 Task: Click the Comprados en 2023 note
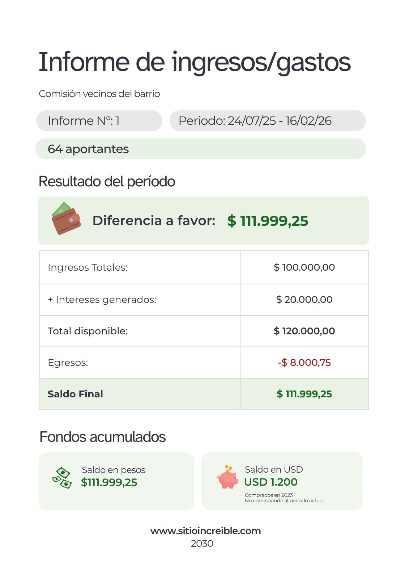click(x=269, y=495)
